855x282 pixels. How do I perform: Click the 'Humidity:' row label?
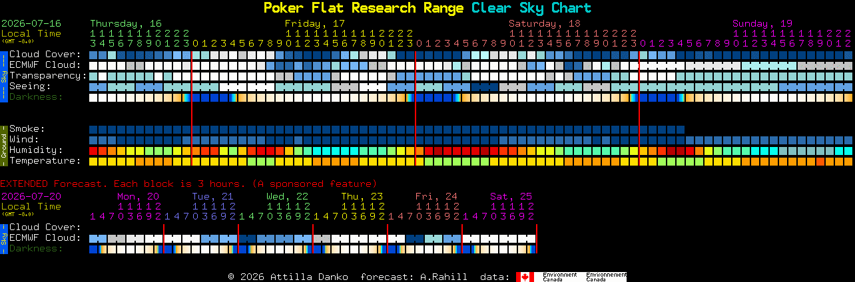pos(36,150)
